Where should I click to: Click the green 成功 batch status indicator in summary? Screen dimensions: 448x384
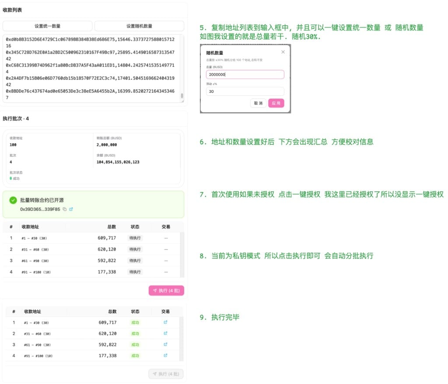pyautogui.click(x=14, y=178)
